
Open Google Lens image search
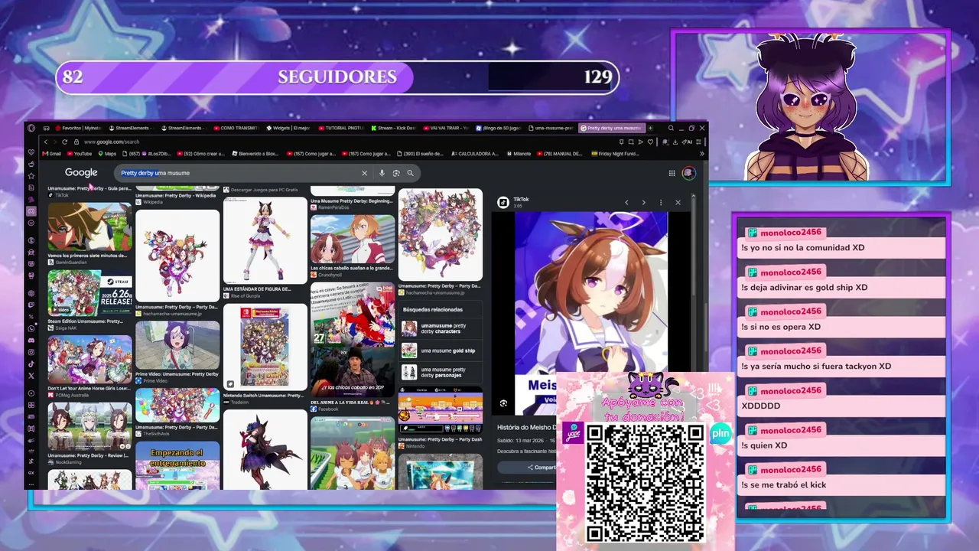396,173
